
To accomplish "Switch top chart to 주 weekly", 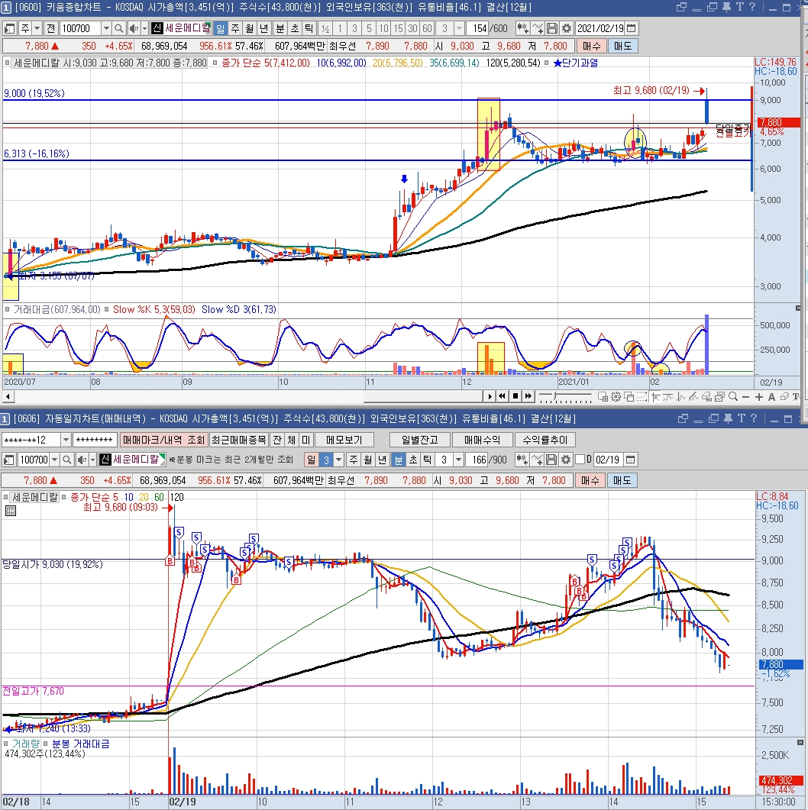I will pyautogui.click(x=235, y=28).
